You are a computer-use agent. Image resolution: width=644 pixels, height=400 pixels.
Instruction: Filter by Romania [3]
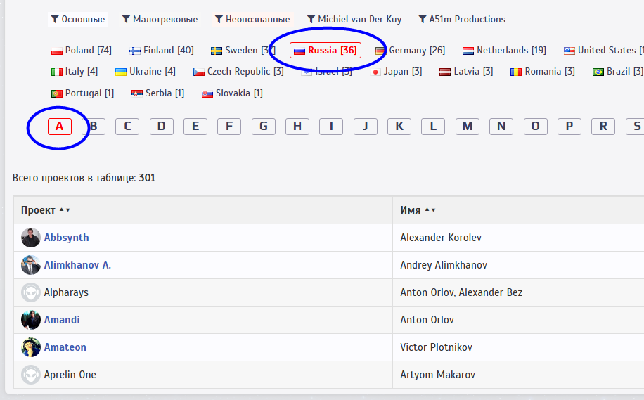(x=543, y=72)
